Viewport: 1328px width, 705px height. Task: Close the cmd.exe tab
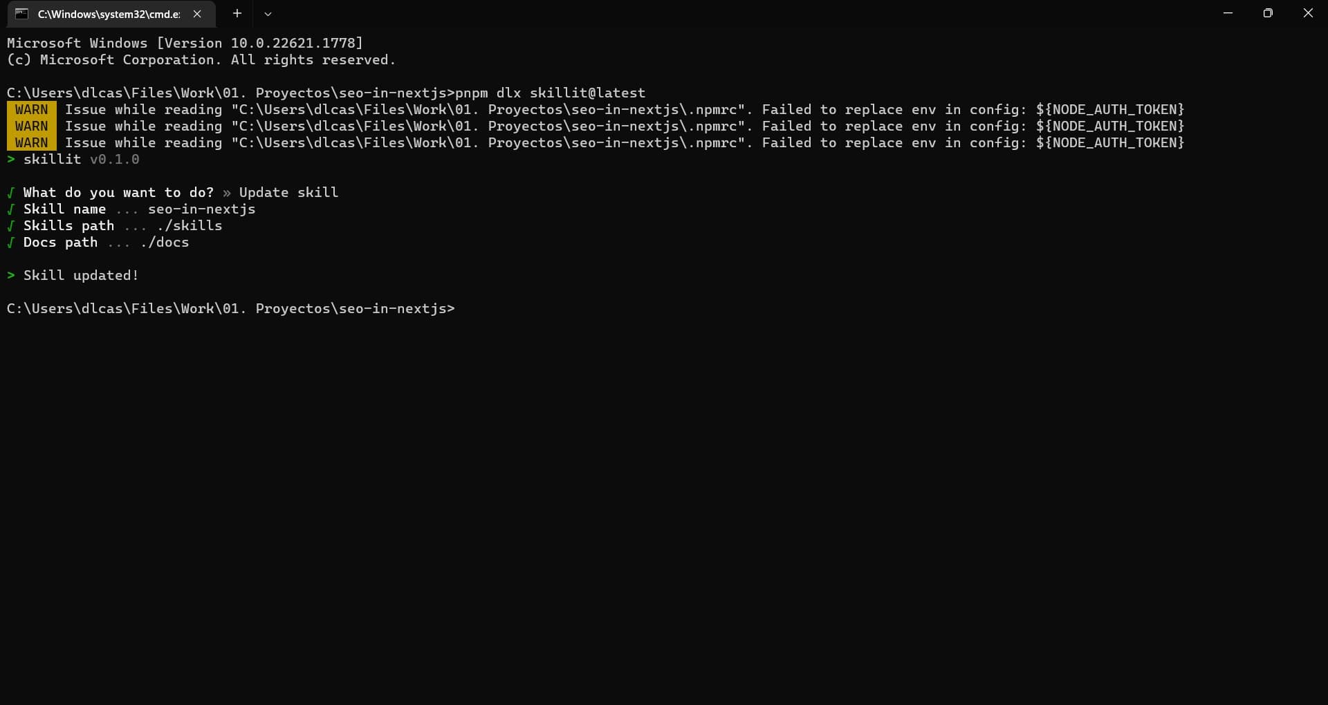click(198, 13)
